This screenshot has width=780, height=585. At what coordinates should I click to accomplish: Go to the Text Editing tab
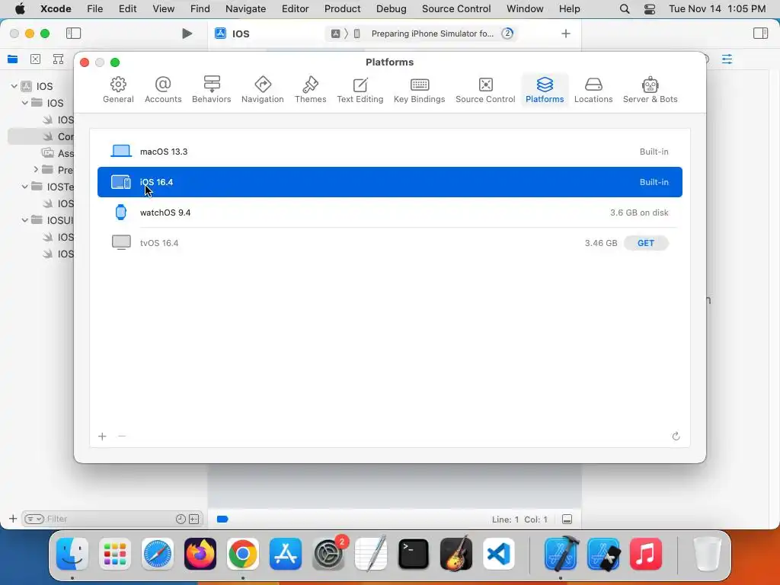click(x=360, y=90)
